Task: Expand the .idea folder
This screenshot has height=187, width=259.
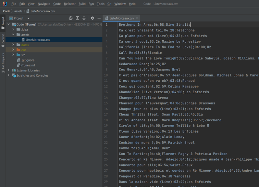Action: [x=13, y=29]
